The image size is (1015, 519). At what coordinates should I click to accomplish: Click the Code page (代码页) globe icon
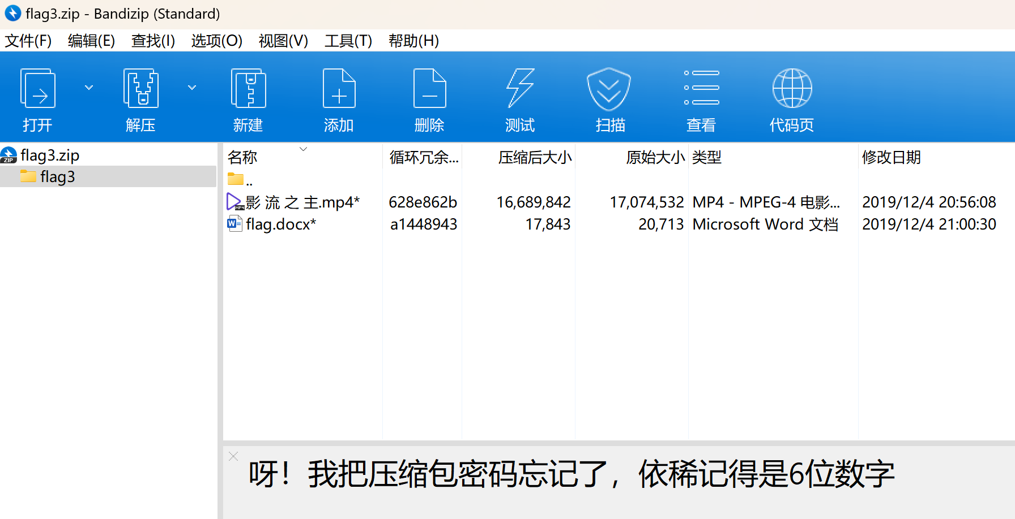click(792, 88)
